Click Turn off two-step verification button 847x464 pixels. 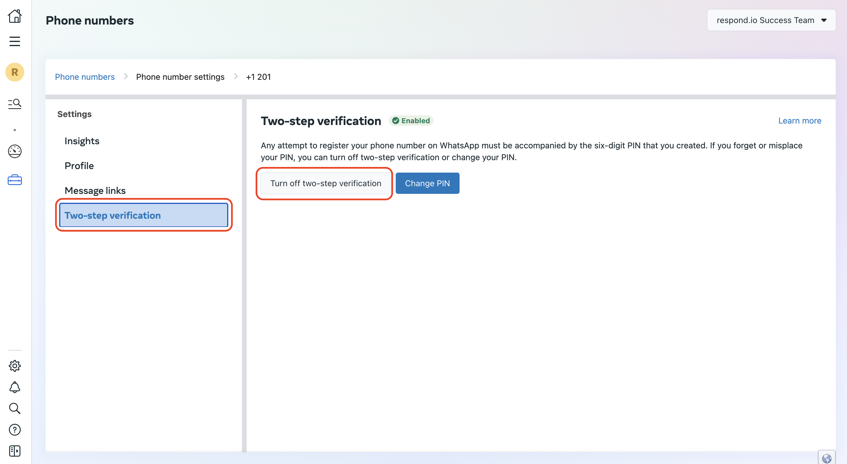(x=326, y=183)
